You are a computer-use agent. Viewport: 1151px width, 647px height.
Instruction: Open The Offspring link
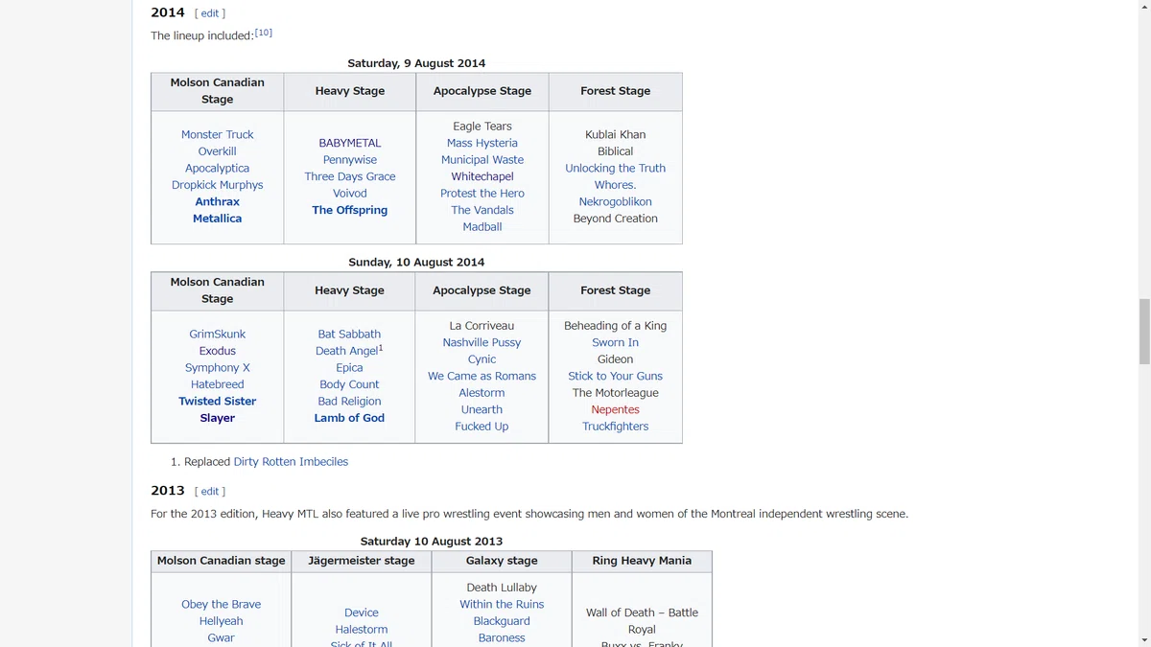click(350, 210)
